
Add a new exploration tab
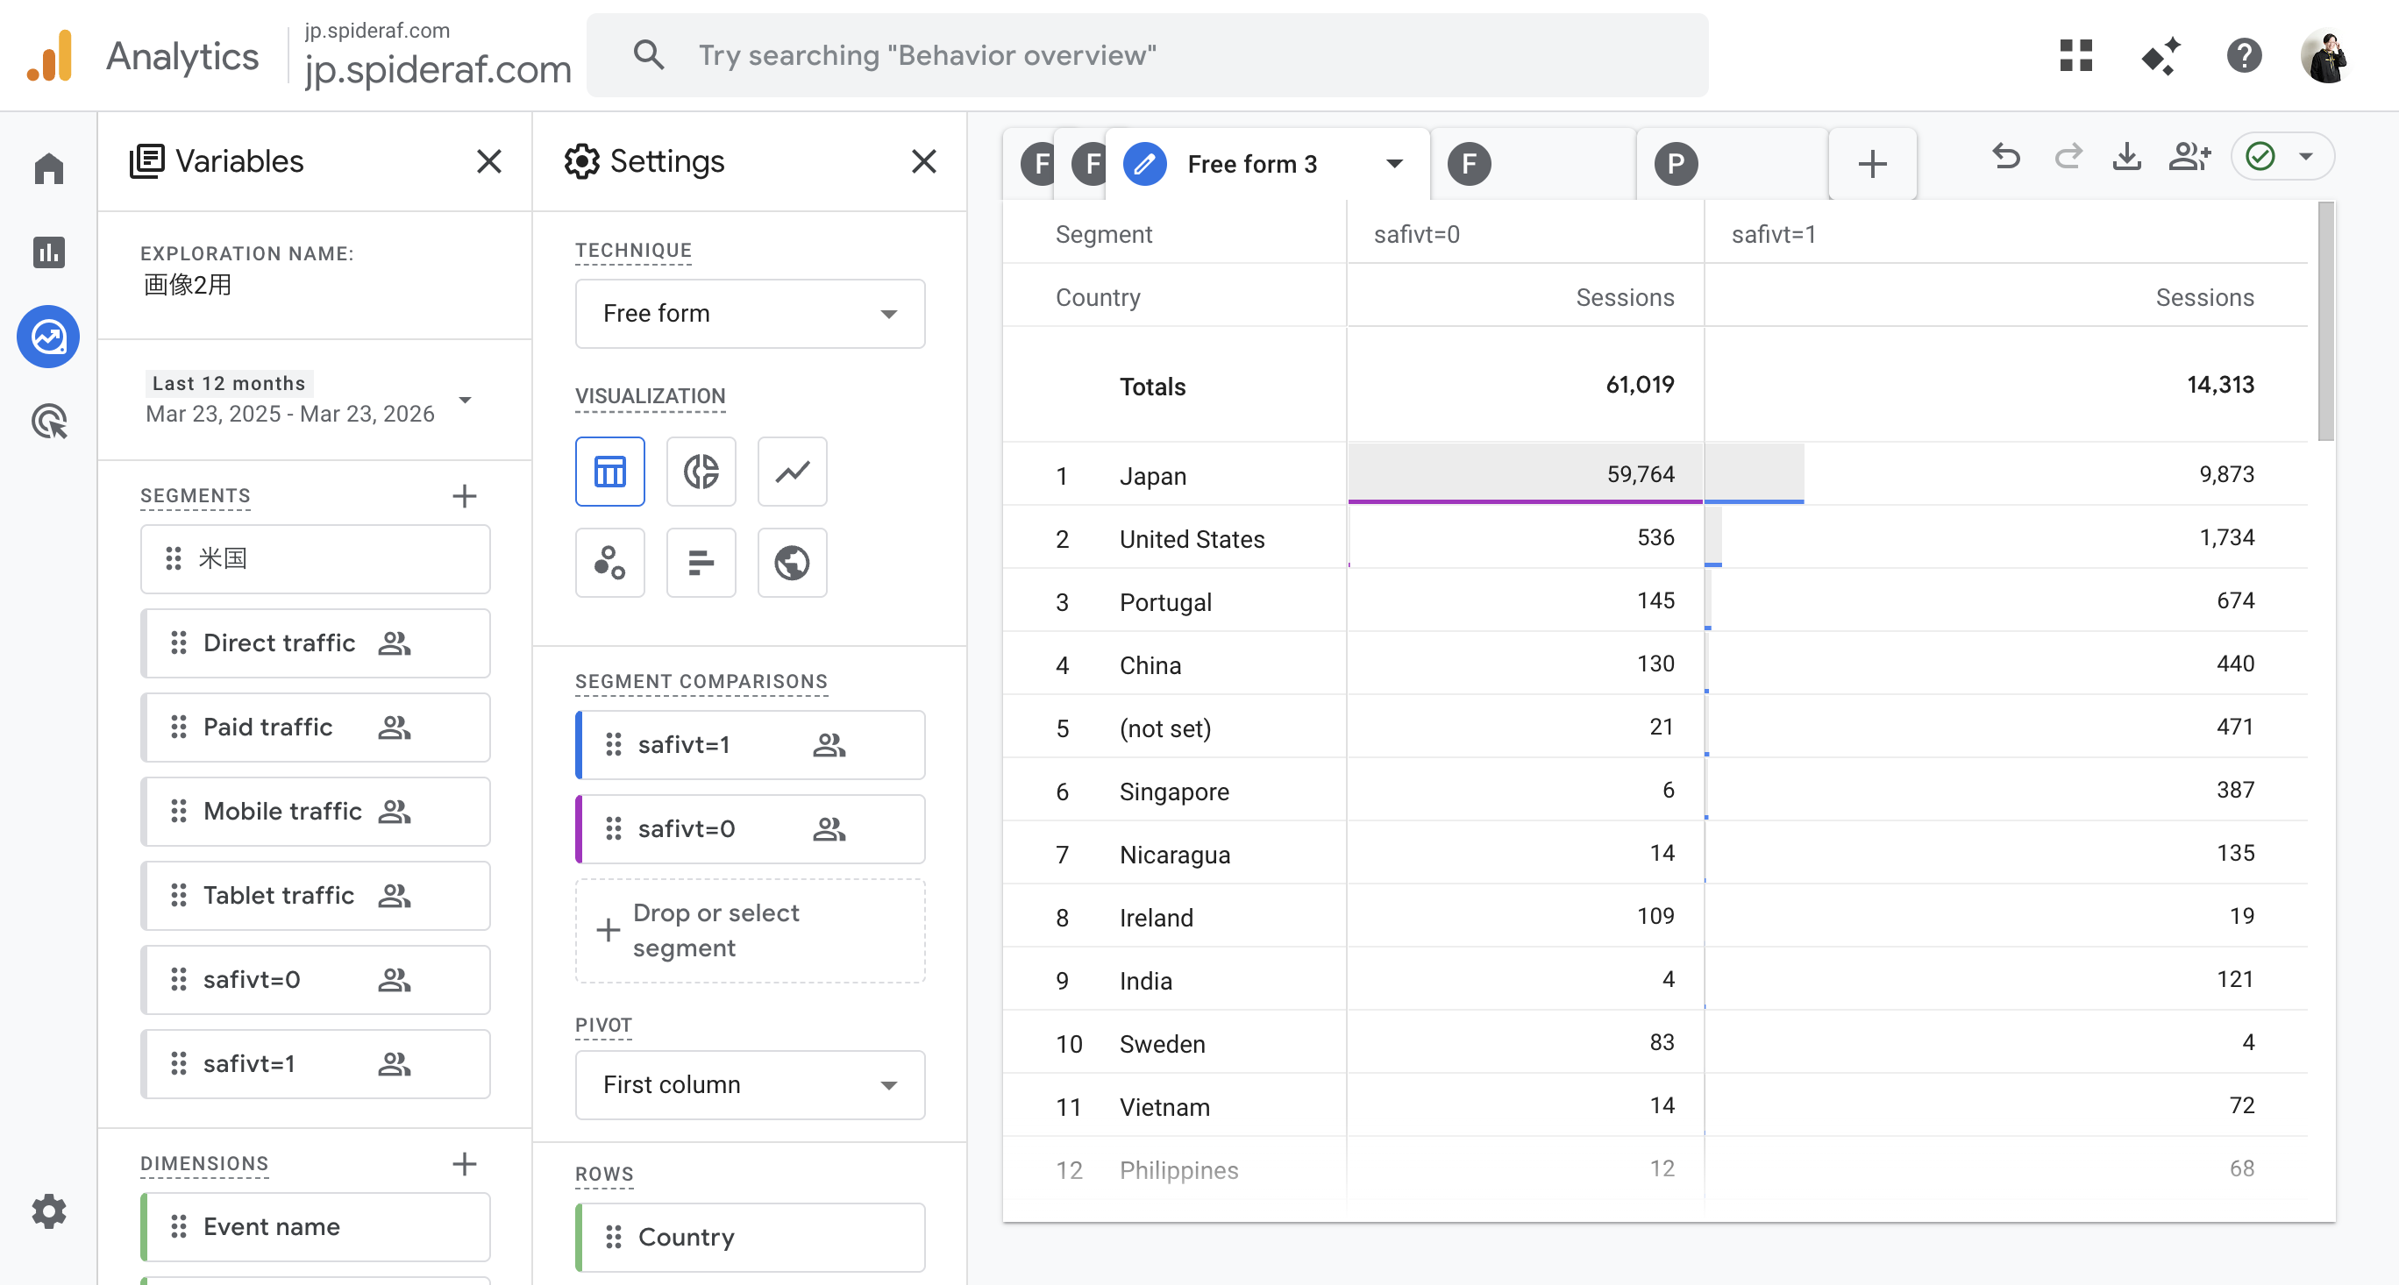click(1872, 164)
